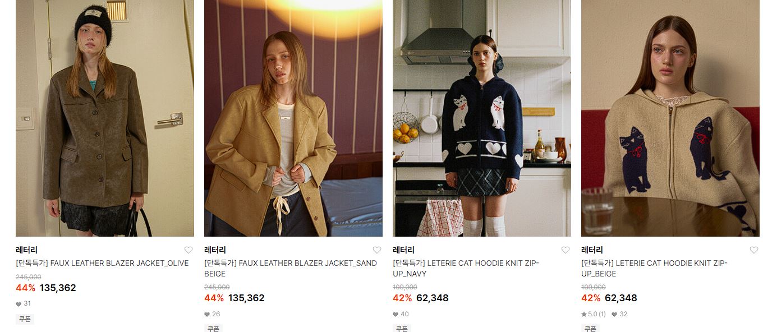Open olive leather blazer product photo
The width and height of the screenshot is (763, 332).
(105, 118)
